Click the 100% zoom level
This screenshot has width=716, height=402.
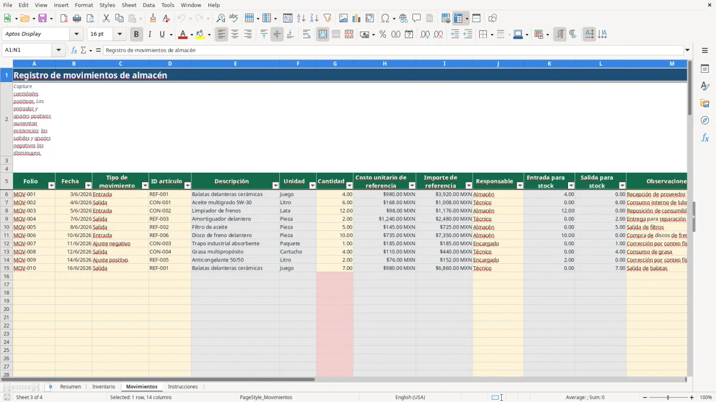pos(705,397)
